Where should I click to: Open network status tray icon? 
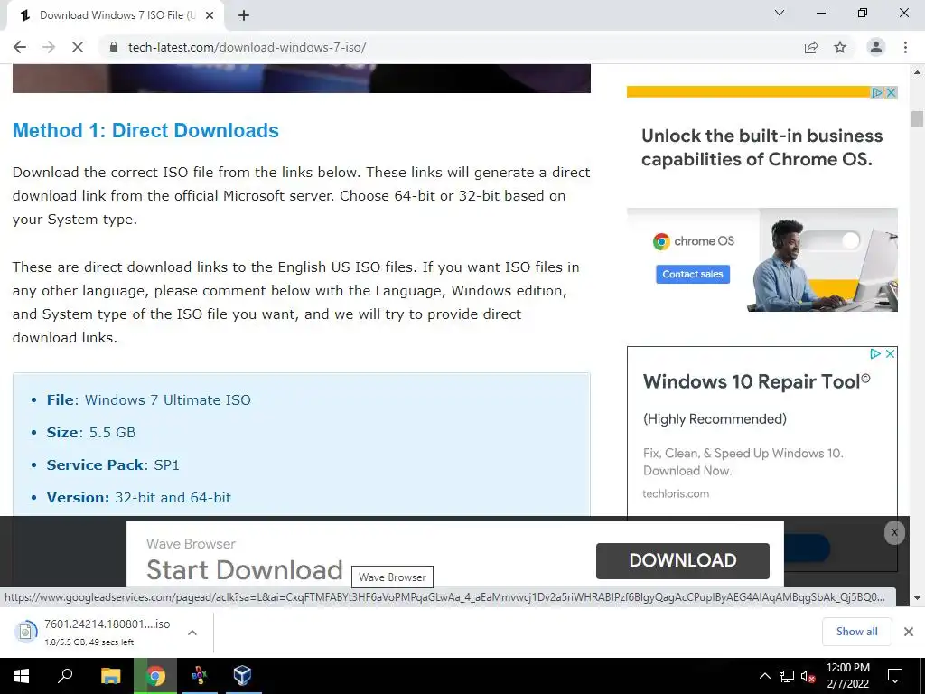(787, 676)
